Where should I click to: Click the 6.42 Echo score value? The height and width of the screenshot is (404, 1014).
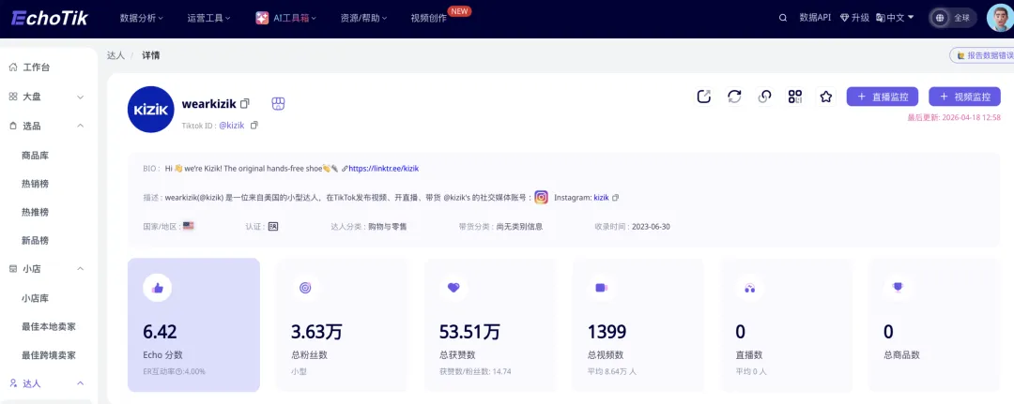point(160,332)
